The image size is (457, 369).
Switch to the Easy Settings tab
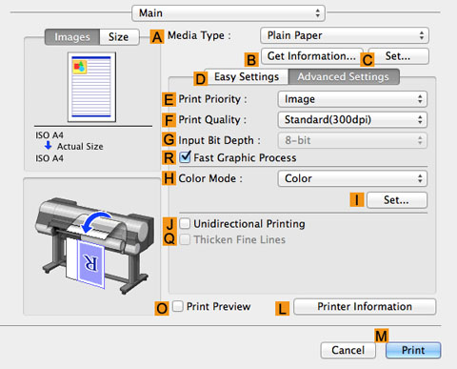tap(247, 76)
